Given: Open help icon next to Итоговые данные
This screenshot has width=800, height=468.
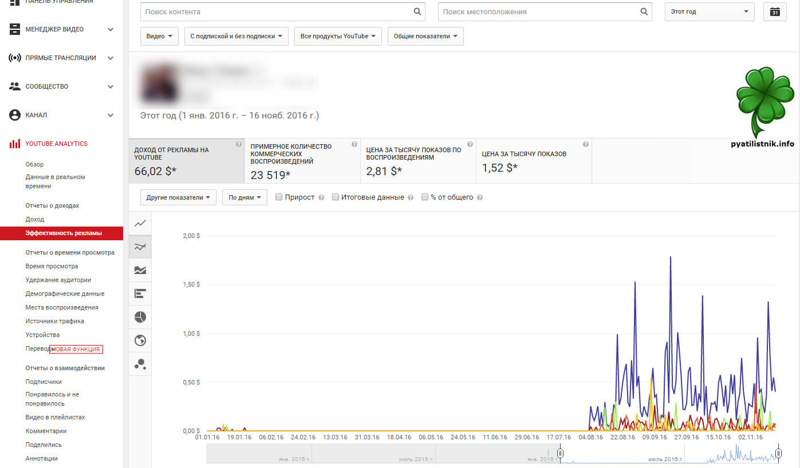Looking at the screenshot, I should pyautogui.click(x=410, y=197).
